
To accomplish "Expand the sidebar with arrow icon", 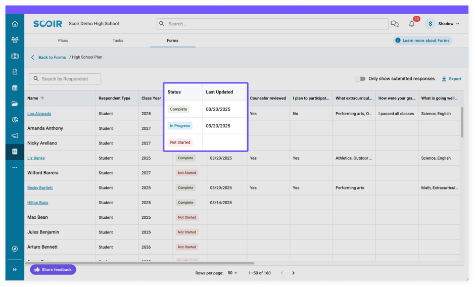I will tap(15, 269).
